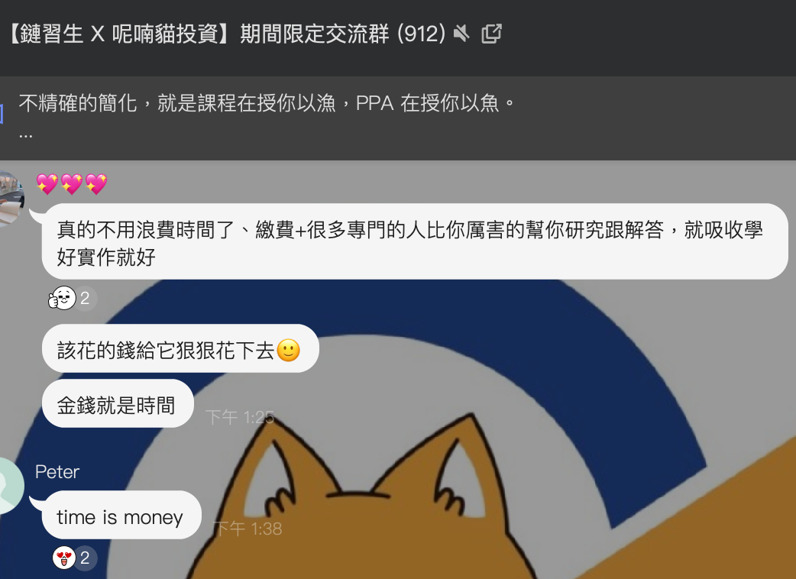Click the reaction count beside thumbs-up
This screenshot has height=579, width=796.
[x=86, y=298]
